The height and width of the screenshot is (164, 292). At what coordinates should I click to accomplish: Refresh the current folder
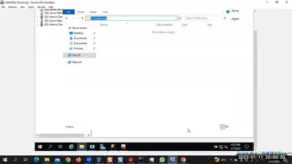[180, 18]
